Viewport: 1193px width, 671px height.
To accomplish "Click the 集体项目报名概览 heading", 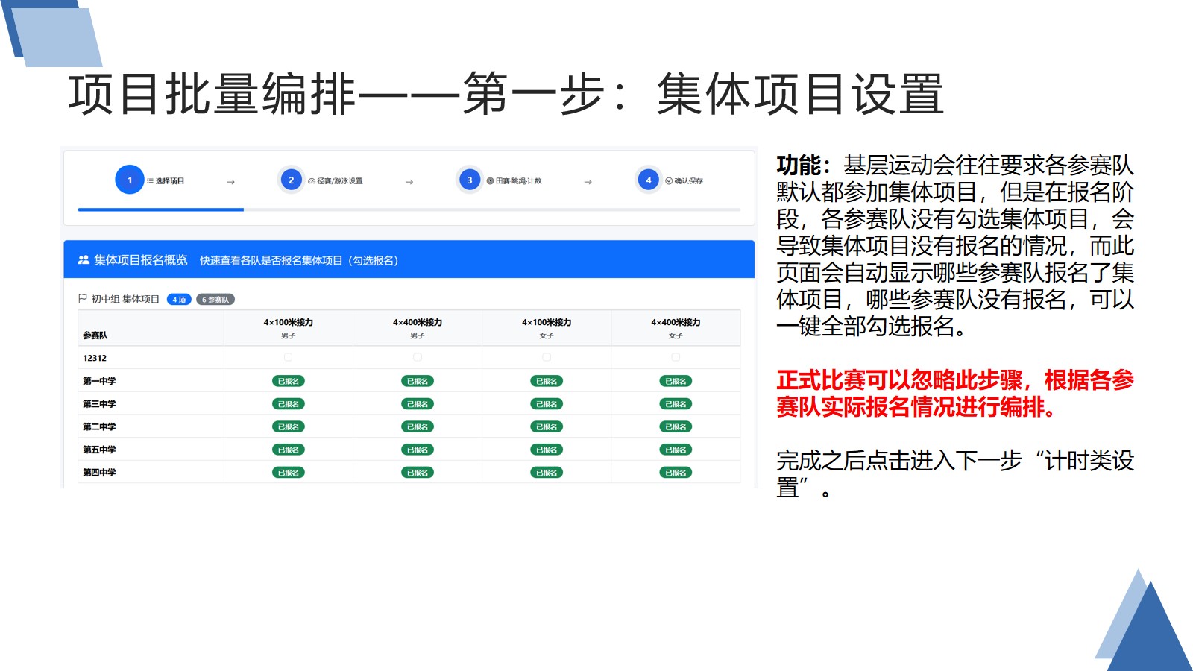I will (140, 260).
